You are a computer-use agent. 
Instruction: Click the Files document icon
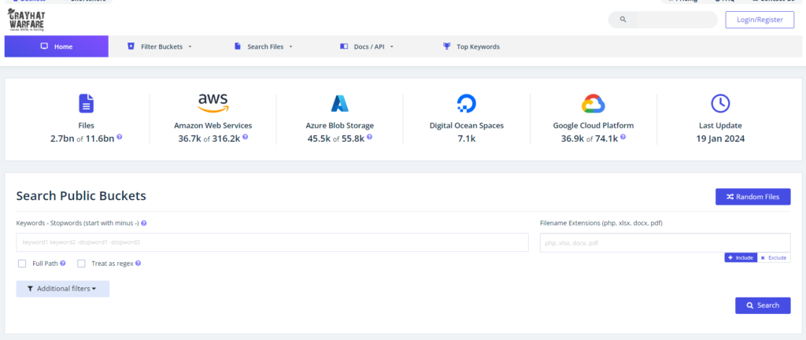coord(87,103)
